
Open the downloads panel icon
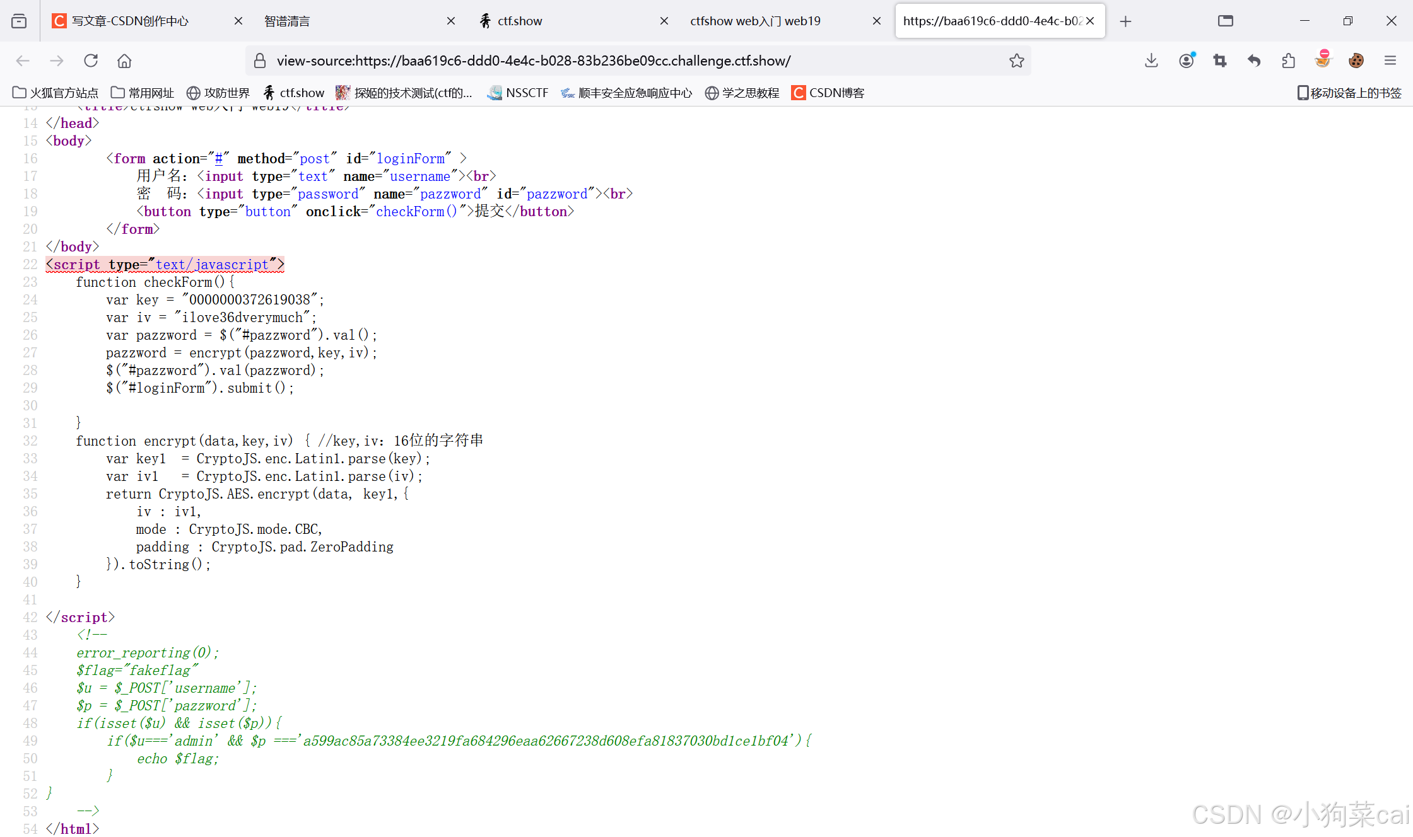(1151, 61)
